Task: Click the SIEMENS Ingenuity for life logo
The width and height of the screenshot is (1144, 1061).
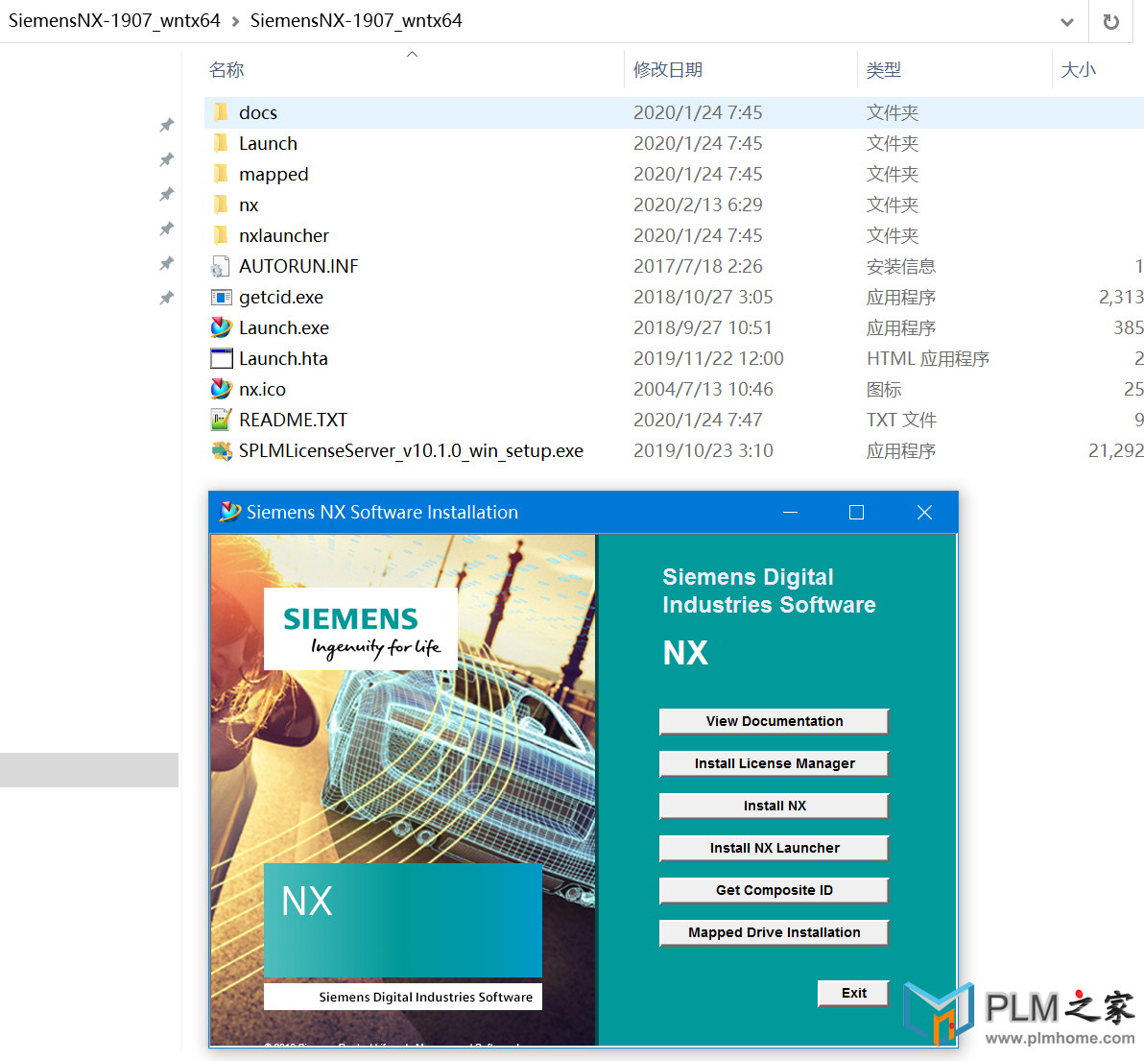Action: 361,629
